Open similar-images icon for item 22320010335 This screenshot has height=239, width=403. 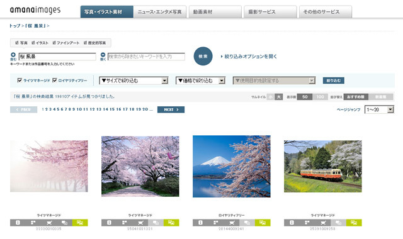tap(33, 223)
